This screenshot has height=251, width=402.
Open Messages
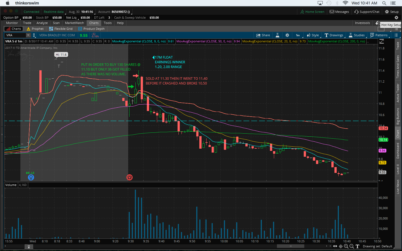click(x=339, y=12)
